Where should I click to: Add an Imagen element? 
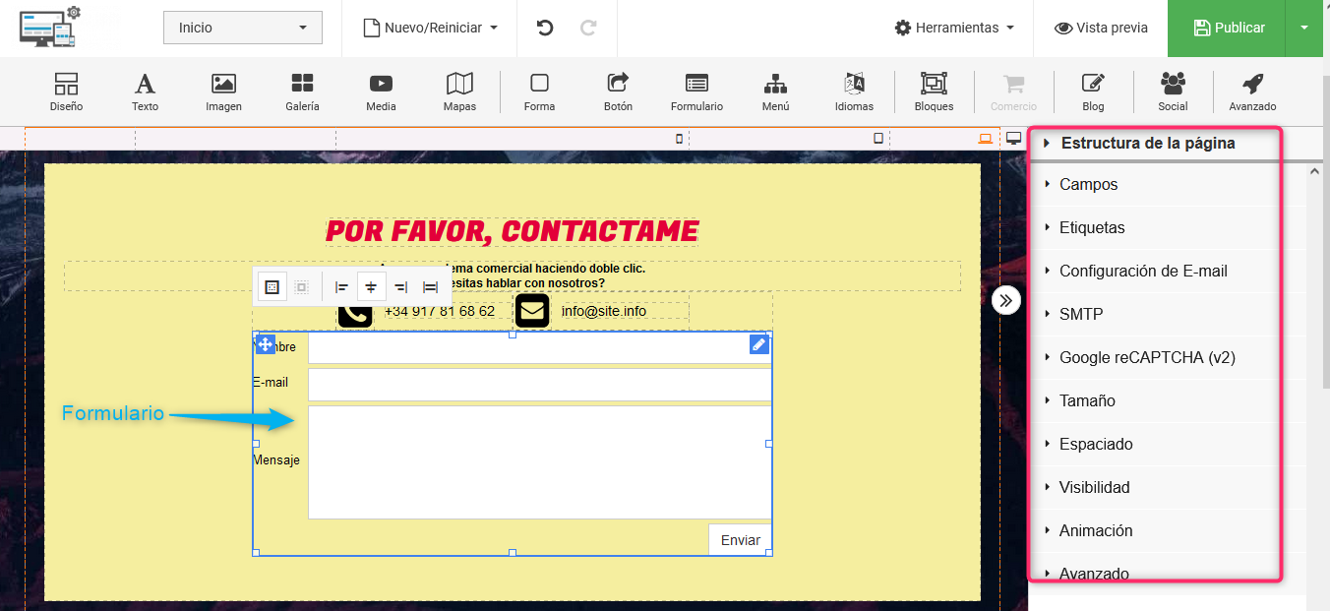click(x=223, y=92)
